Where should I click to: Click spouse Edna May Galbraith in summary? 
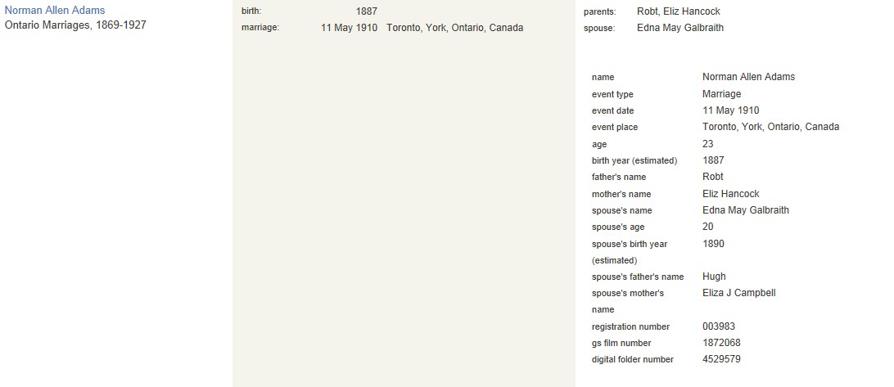(x=680, y=27)
